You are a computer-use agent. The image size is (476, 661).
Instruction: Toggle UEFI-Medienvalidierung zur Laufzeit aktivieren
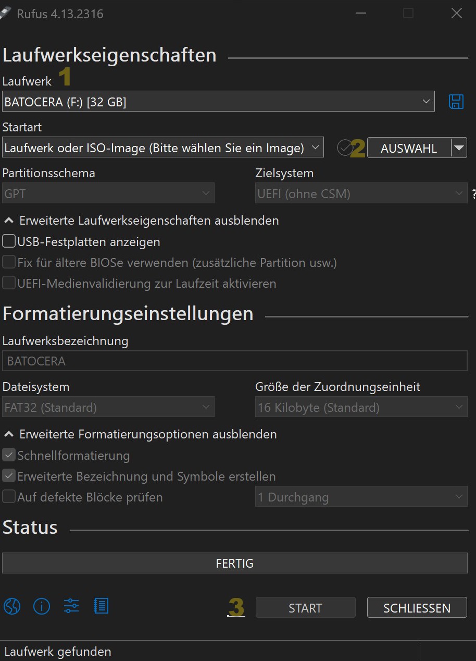click(x=9, y=284)
